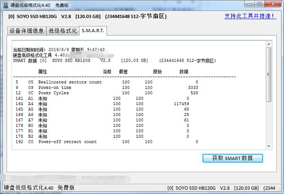Click attribute row 167 A7
The width and height of the screenshot is (284, 194).
click(102, 120)
